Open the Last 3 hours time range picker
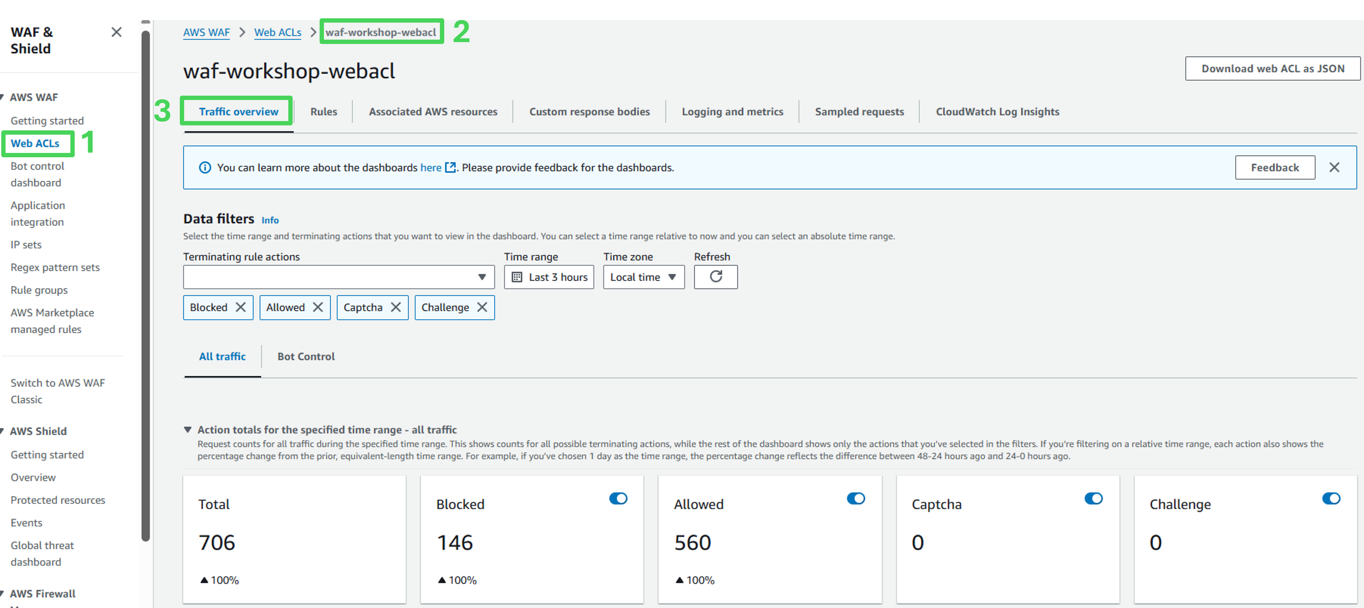The width and height of the screenshot is (1364, 608). (x=549, y=277)
